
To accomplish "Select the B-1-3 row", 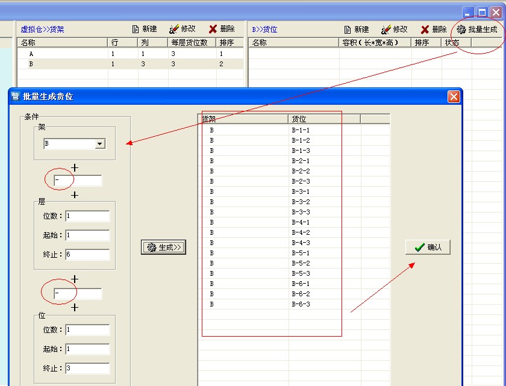I will pos(294,151).
